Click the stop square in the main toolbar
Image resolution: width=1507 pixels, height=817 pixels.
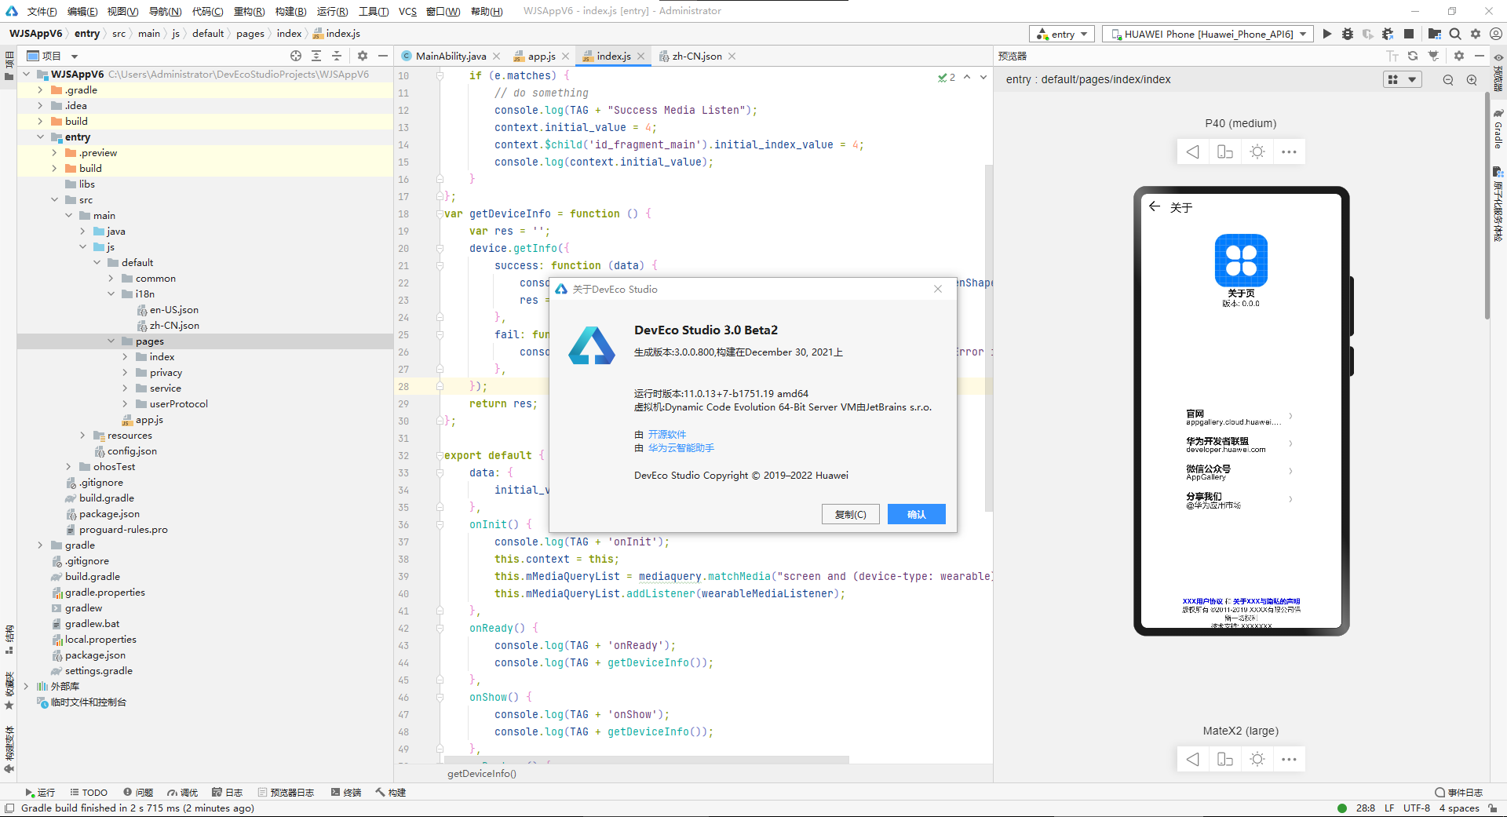point(1409,34)
